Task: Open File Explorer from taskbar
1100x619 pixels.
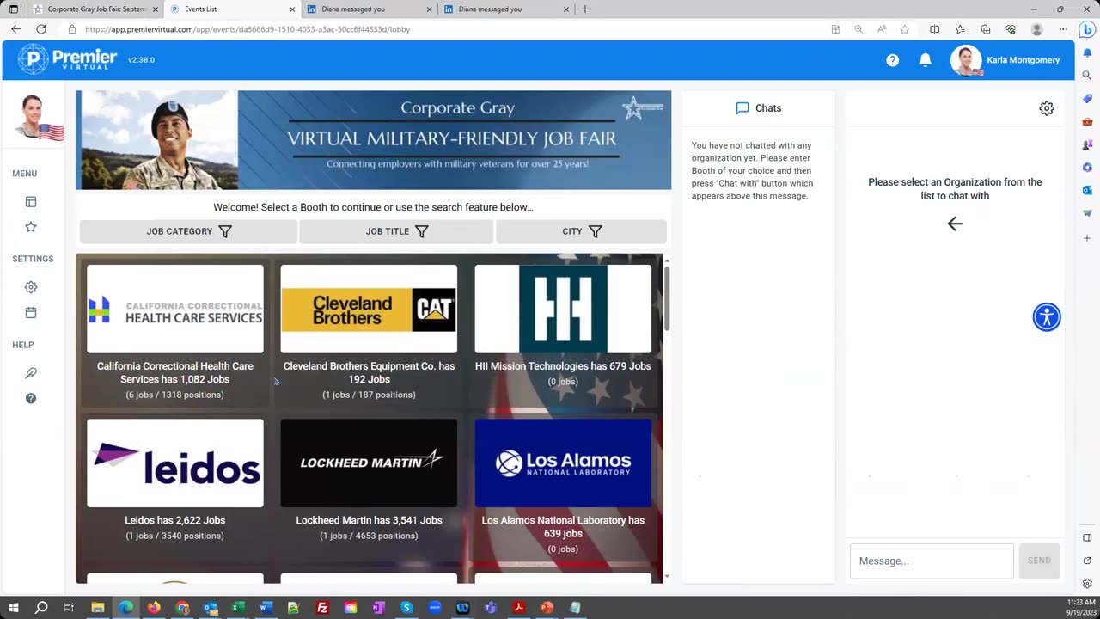Action: click(x=98, y=608)
